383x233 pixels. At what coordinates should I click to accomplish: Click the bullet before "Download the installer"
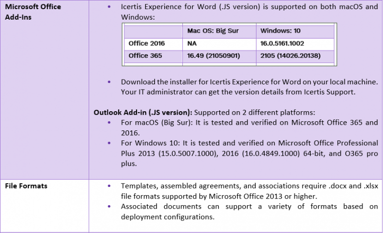(111, 82)
